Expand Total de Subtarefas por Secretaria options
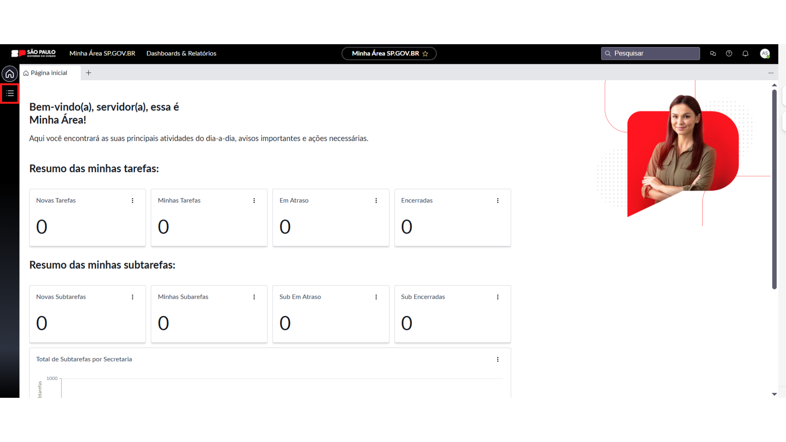 point(498,359)
